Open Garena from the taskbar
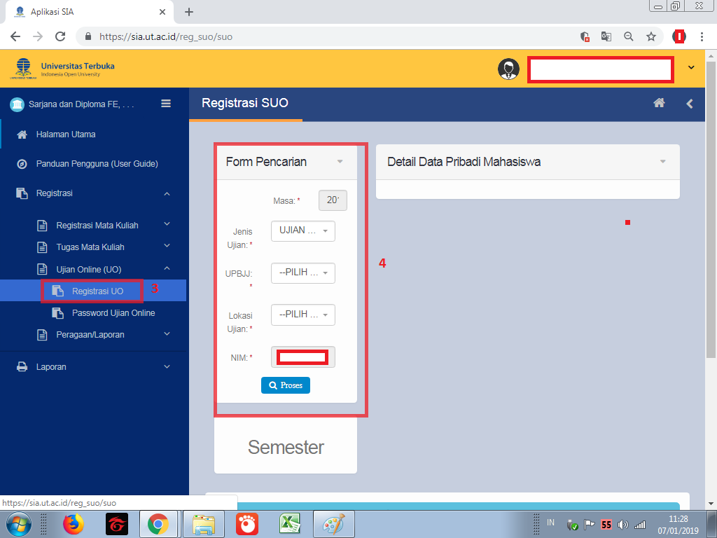This screenshot has width=717, height=538. (x=117, y=524)
